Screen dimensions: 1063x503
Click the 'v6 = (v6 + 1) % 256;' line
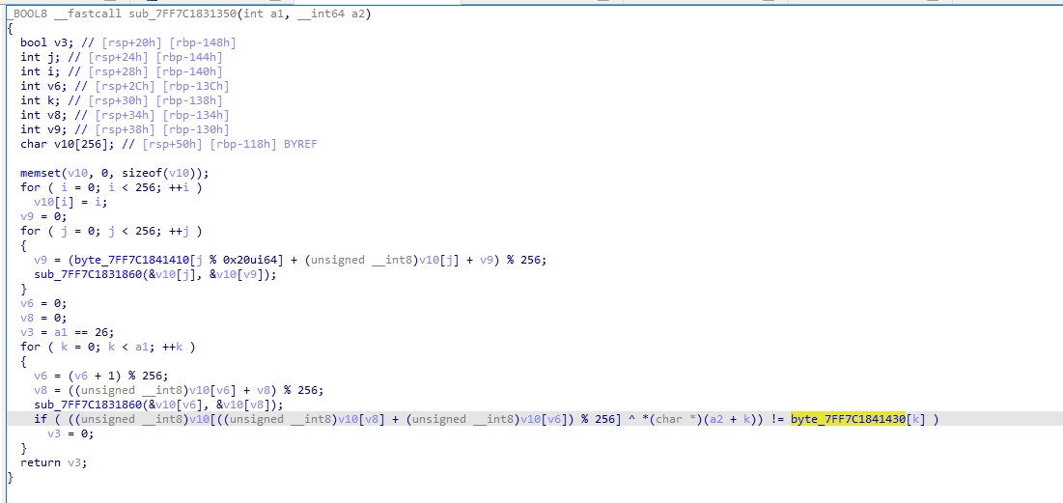point(100,376)
